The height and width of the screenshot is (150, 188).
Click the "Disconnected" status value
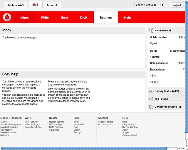click(x=177, y=51)
